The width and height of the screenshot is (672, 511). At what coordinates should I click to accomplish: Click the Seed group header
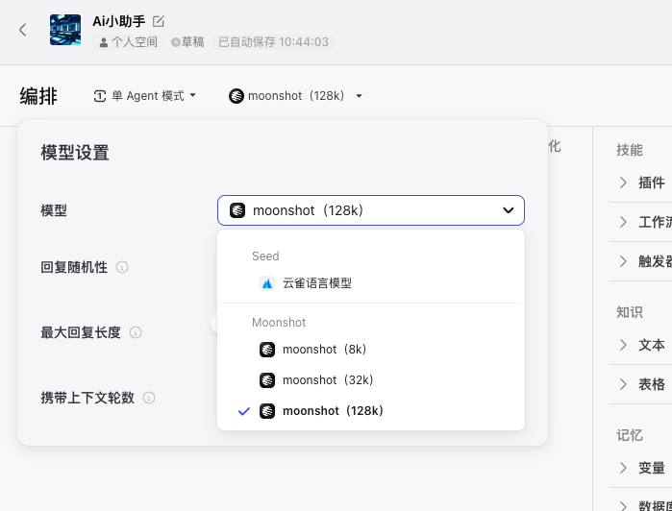tap(265, 256)
